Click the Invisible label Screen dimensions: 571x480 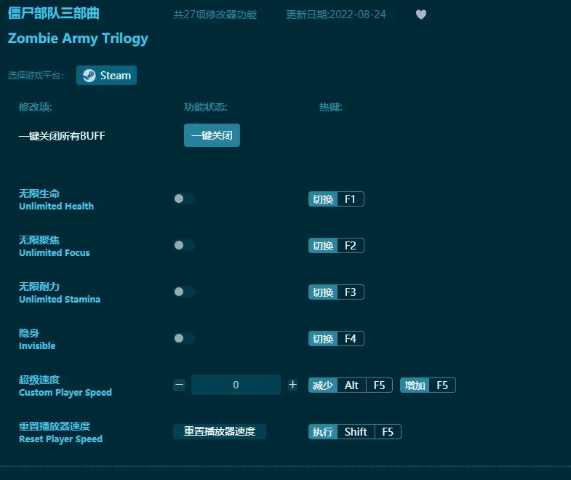click(x=37, y=346)
